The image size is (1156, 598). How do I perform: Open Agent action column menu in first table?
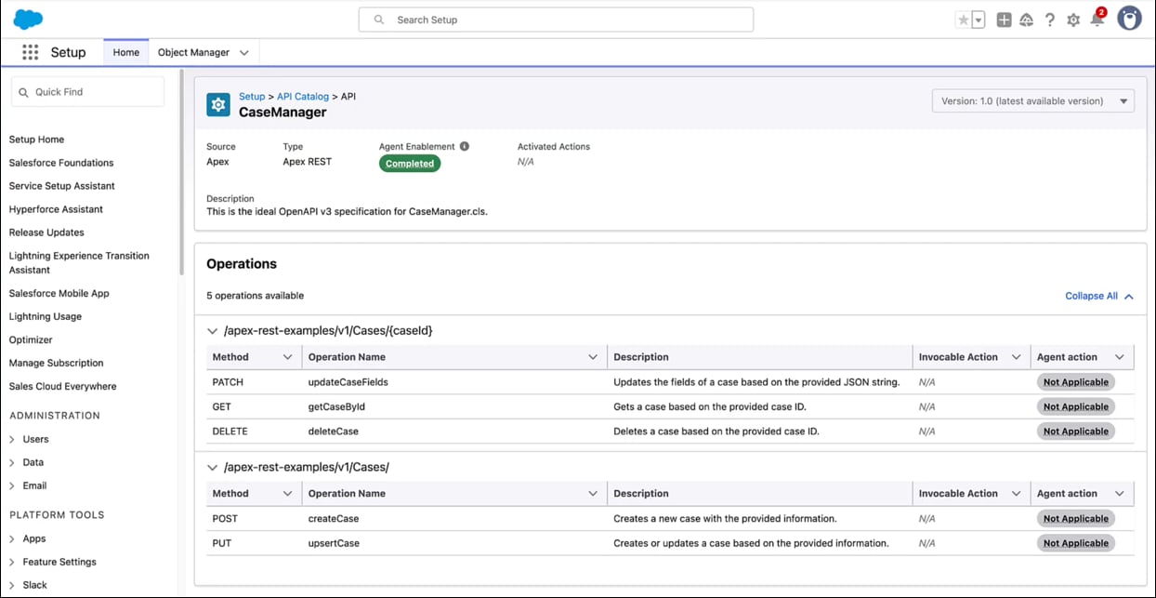tap(1120, 357)
